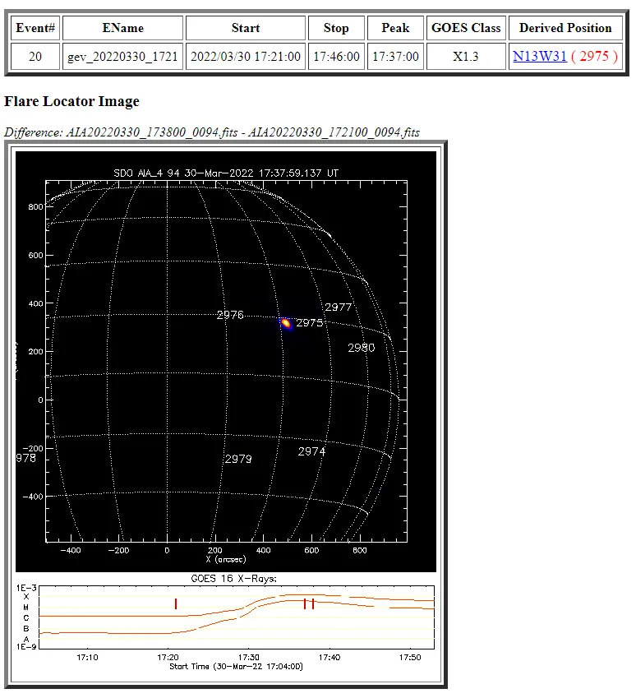Click the 17:20 time axis label
The image size is (636, 698).
point(168,657)
